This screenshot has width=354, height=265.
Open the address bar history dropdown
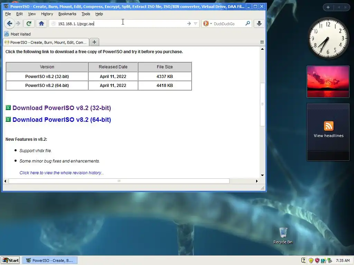click(196, 23)
